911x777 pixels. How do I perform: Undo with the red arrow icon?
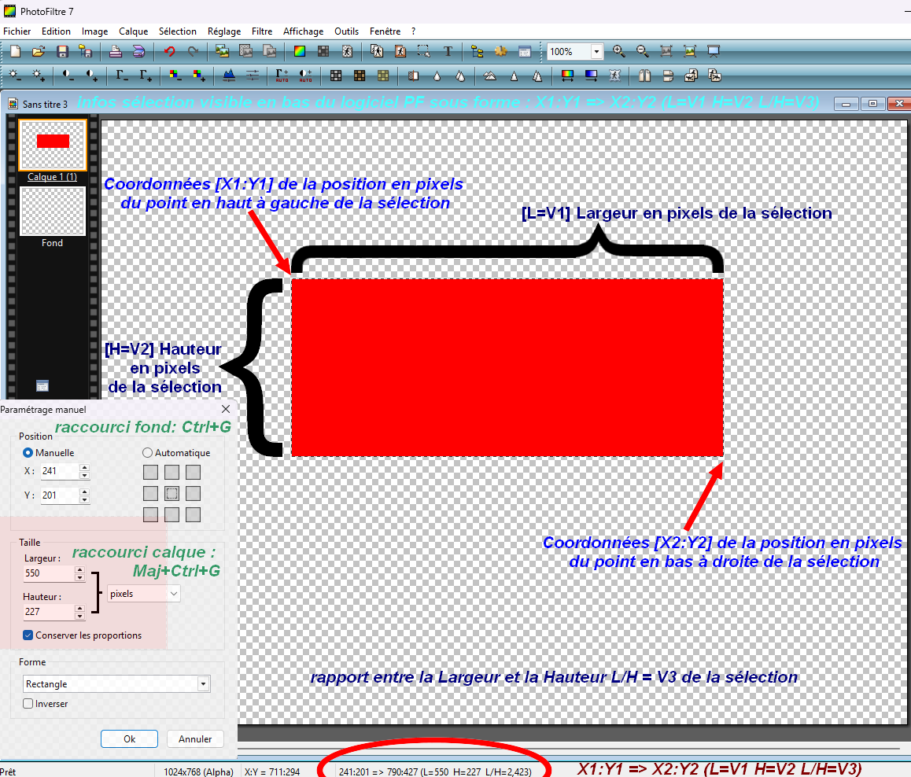169,52
